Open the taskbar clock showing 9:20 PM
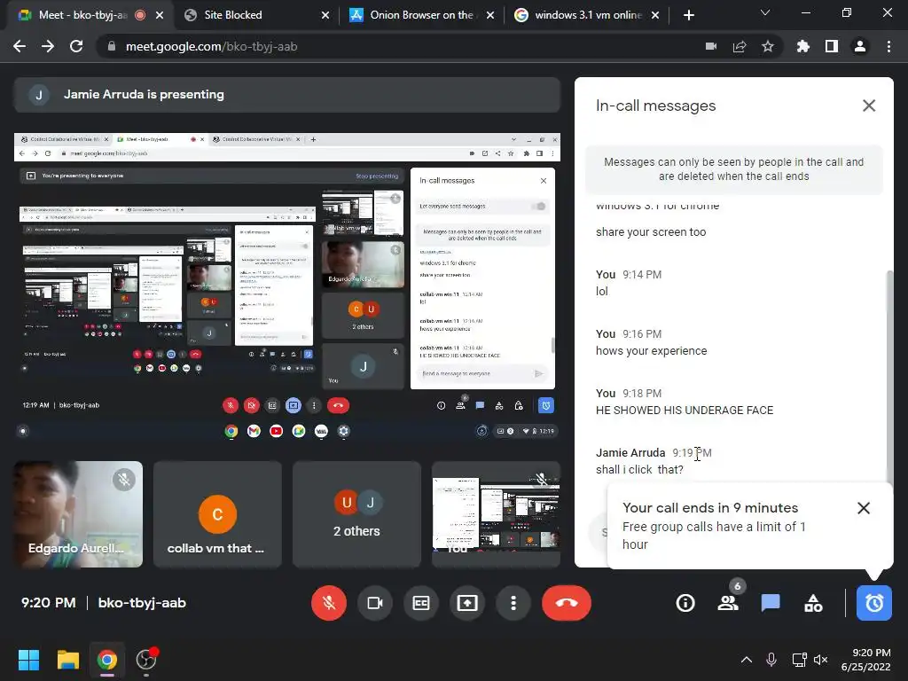 (866, 660)
